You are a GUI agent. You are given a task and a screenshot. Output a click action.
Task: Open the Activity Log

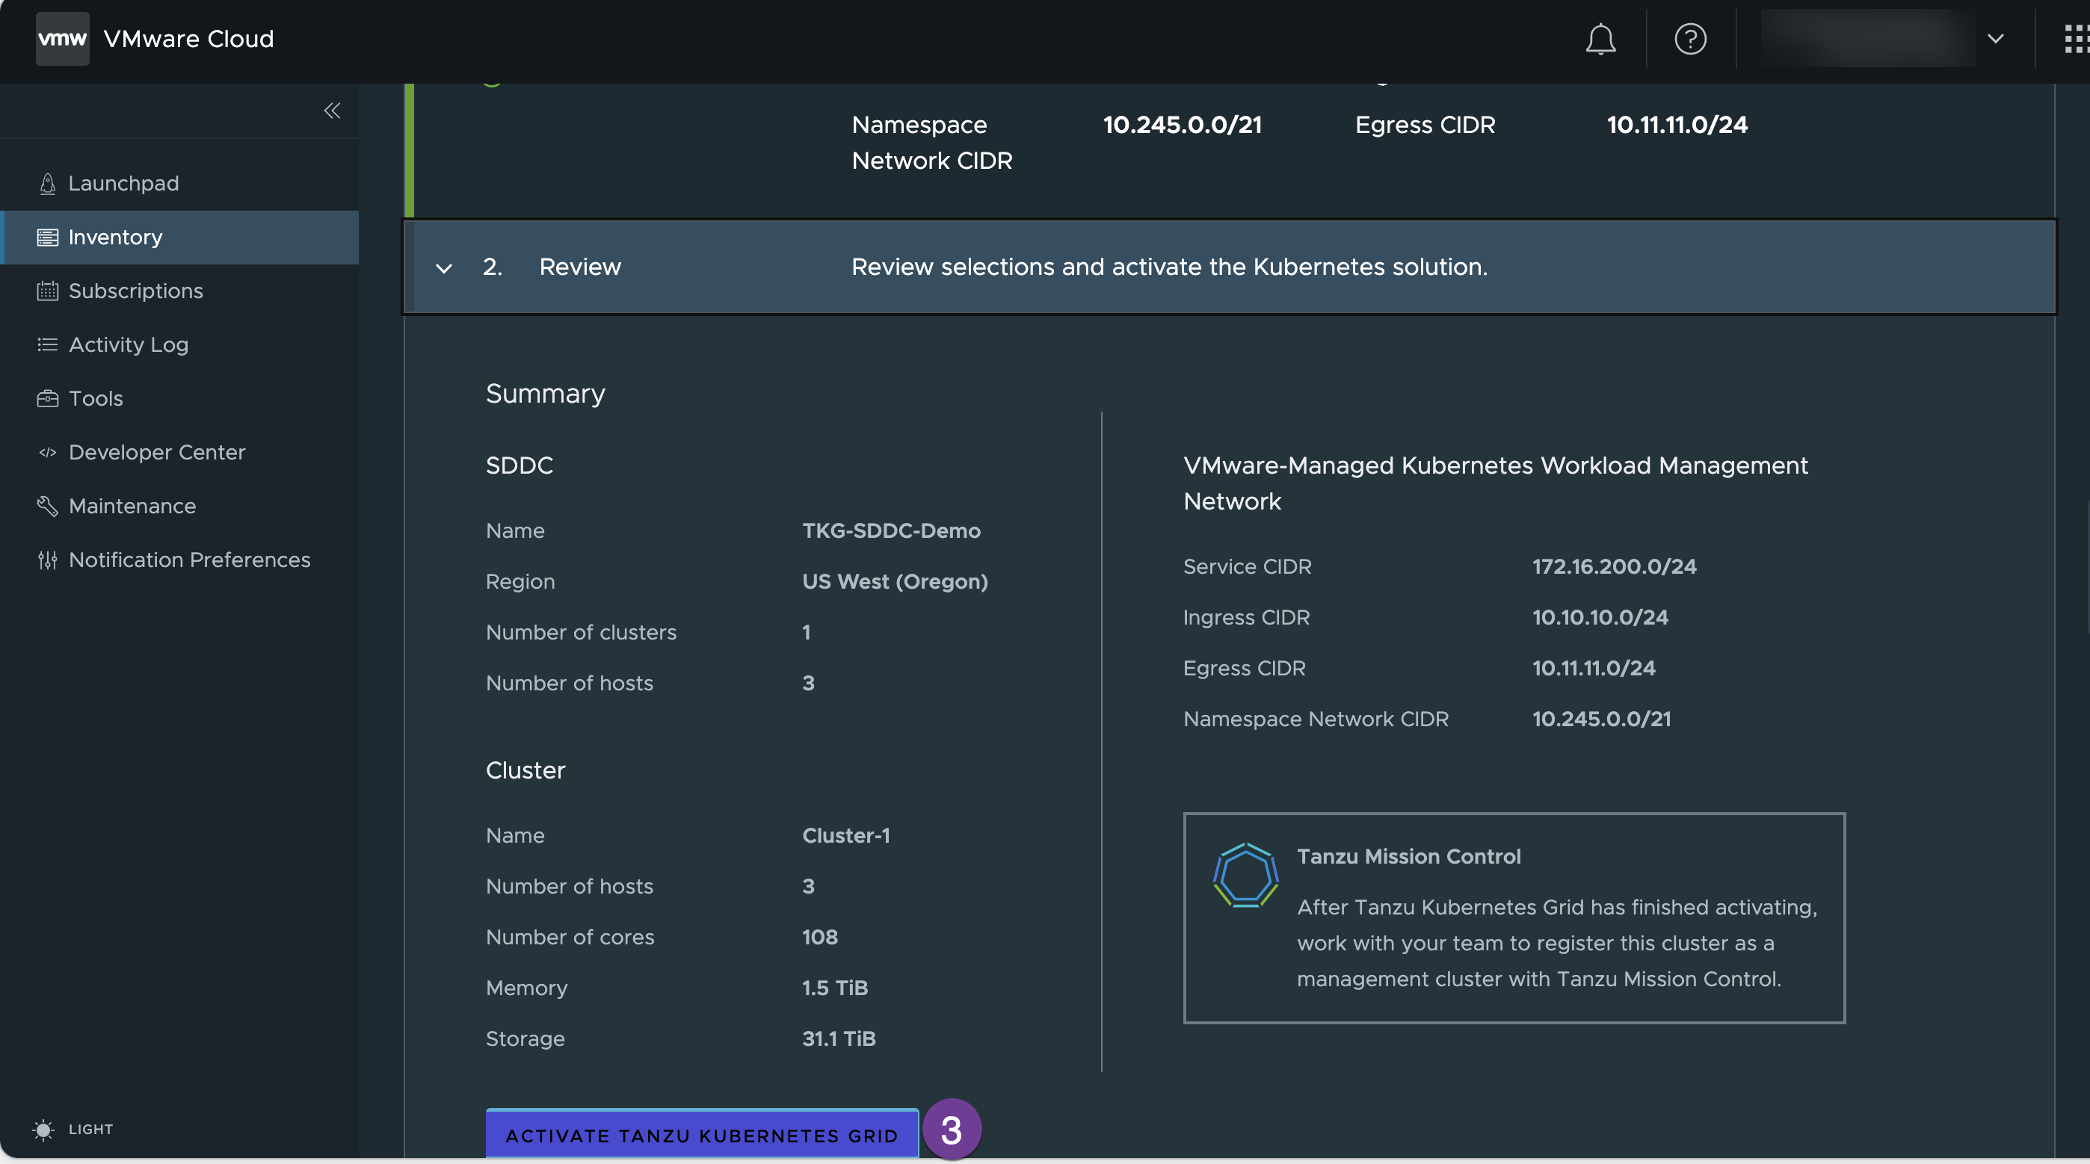coord(180,344)
